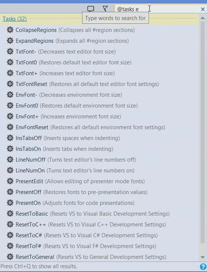Click the scroll down arrow
This screenshot has width=207, height=272.
202,257
